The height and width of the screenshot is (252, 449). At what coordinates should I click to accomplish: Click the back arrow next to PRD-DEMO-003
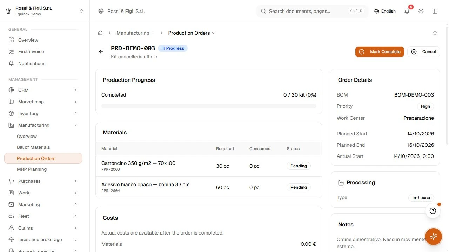(101, 52)
